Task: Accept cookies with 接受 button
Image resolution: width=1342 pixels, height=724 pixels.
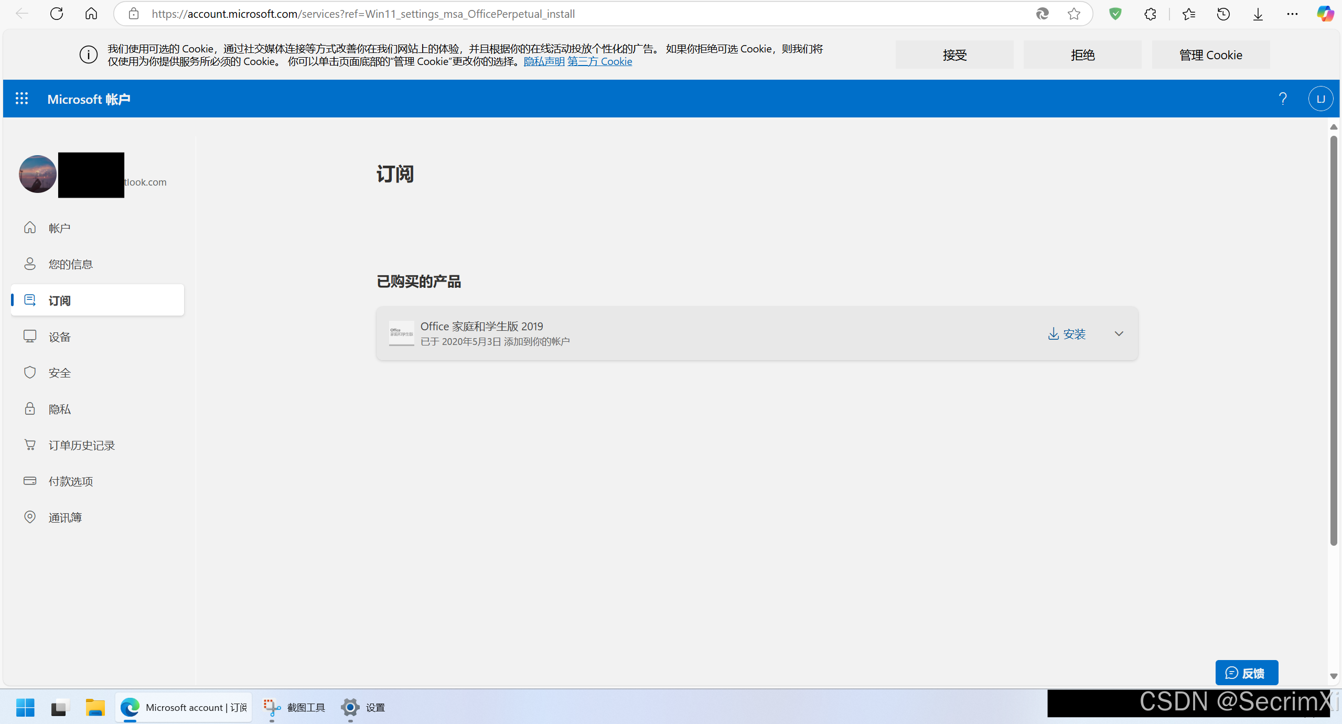Action: (954, 55)
